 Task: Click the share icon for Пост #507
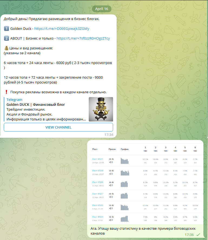[110, 197]
